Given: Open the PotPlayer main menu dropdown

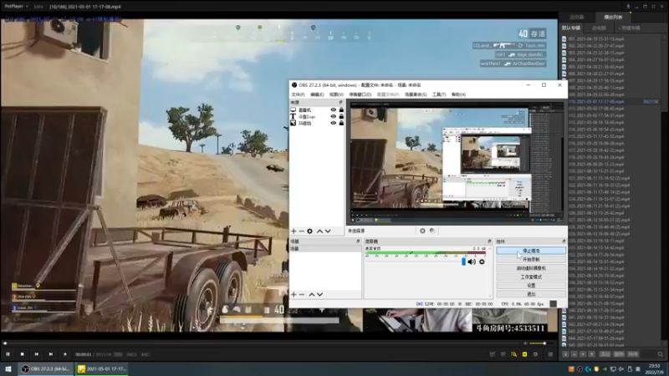Looking at the screenshot, I should 15,7.
